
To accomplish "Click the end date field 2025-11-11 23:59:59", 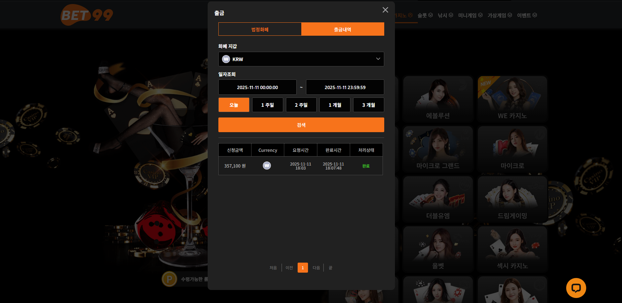I will (x=345, y=87).
